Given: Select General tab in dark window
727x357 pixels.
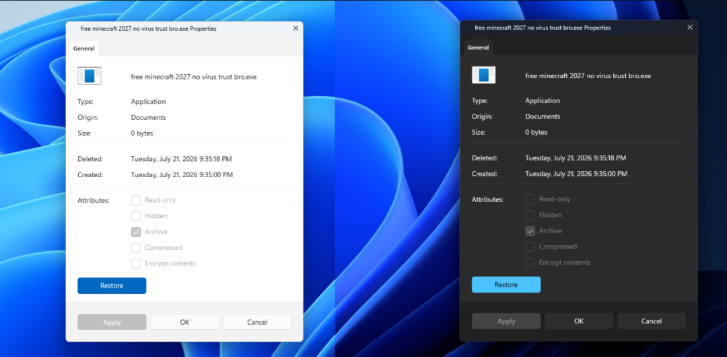Looking at the screenshot, I should tap(478, 47).
